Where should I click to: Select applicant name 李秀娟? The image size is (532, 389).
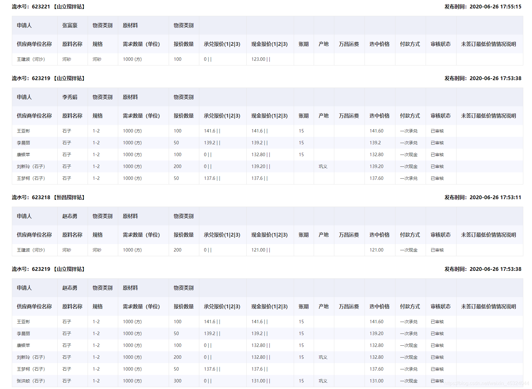click(70, 97)
